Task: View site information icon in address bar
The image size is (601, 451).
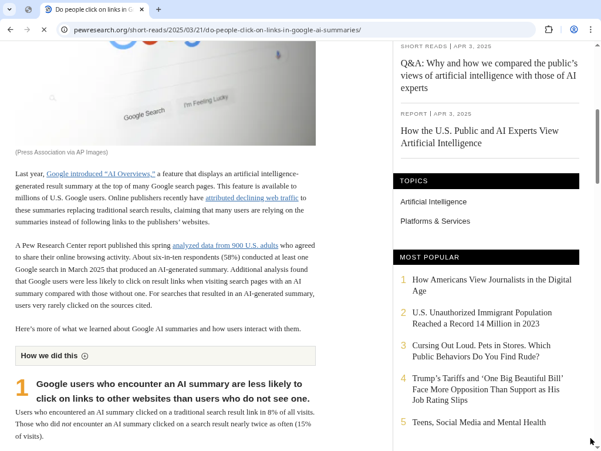Action: (65, 29)
